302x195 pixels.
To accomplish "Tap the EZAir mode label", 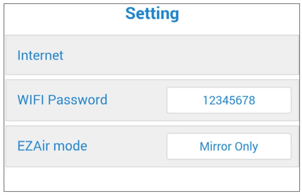I will (52, 146).
